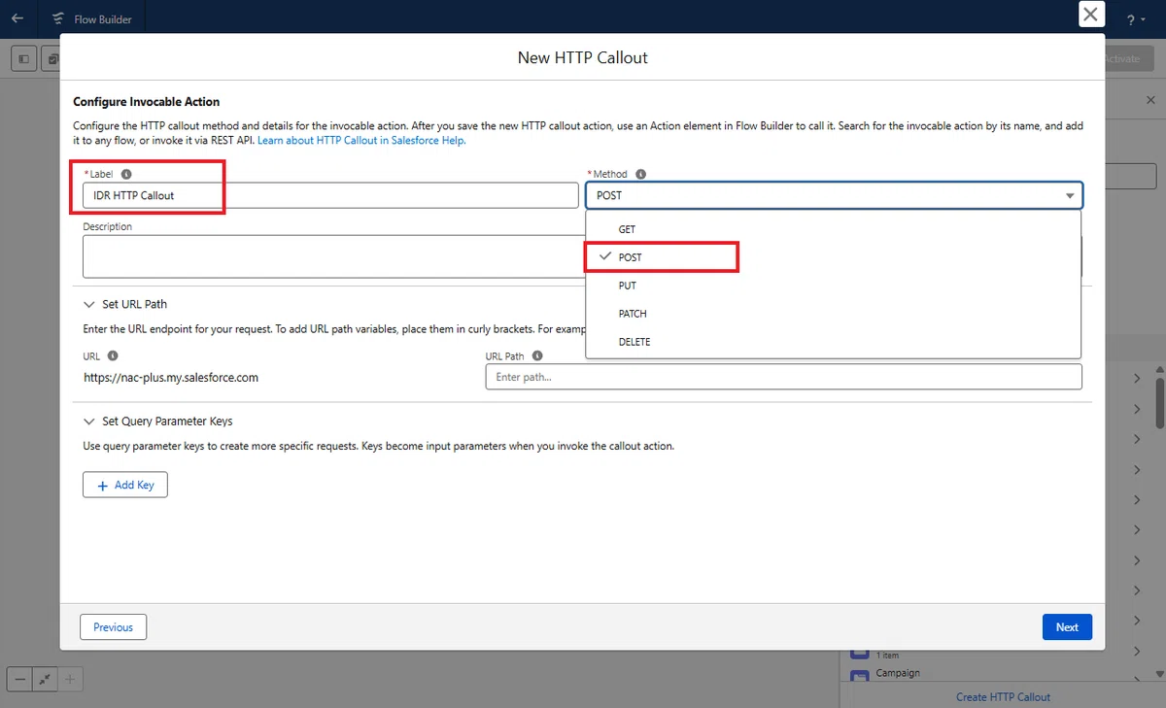Click the https://nac-plus.my.salesforce.com URL text
The width and height of the screenshot is (1166, 708).
171,377
